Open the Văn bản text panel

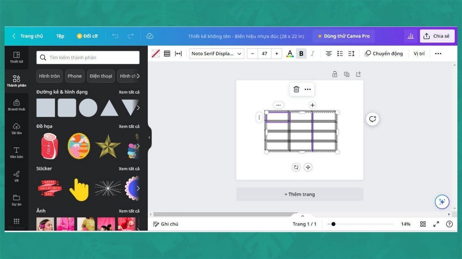17,152
